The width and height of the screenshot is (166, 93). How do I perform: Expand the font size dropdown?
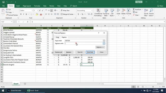[37, 10]
